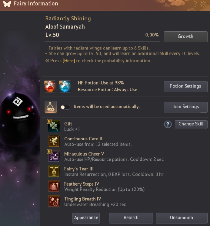Toggle automatic item use switch
This screenshot has width=210, height=226.
65,107
